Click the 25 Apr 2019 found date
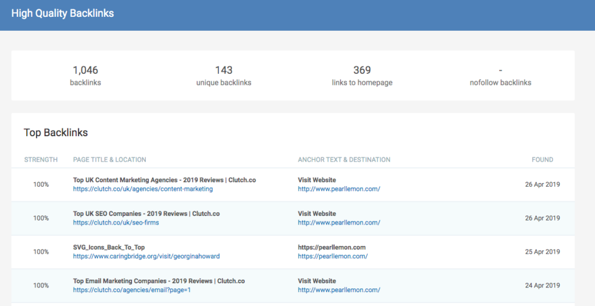Viewport: 595px width, 306px height. point(543,252)
